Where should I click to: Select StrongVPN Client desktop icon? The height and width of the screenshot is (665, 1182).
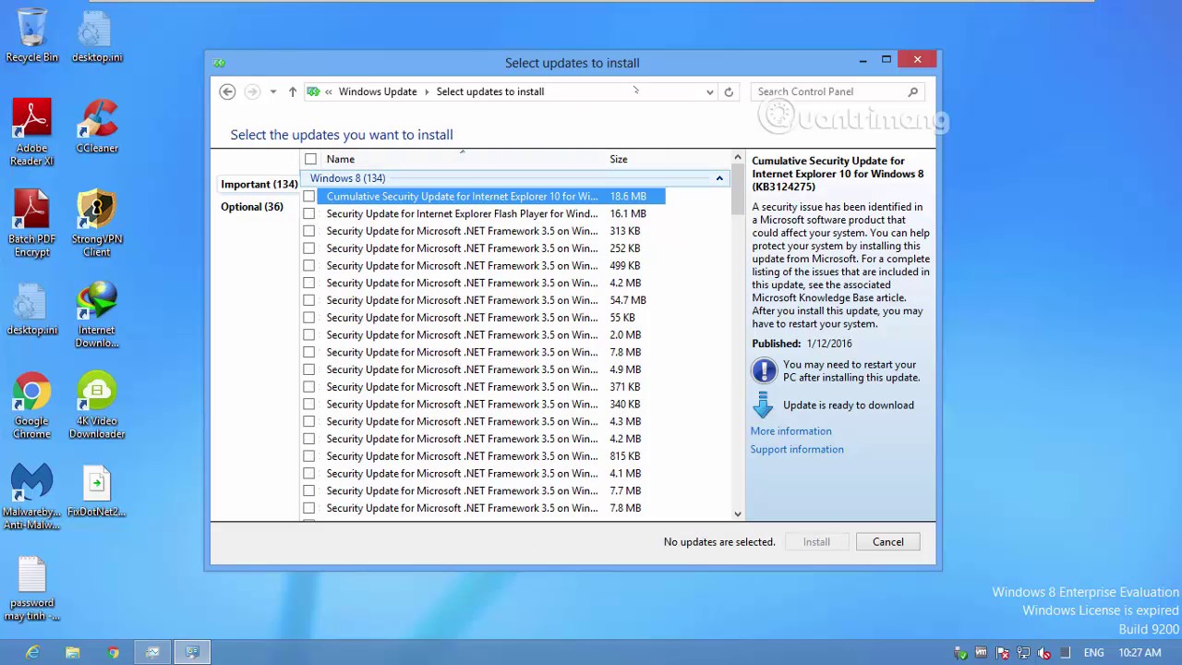click(x=97, y=224)
